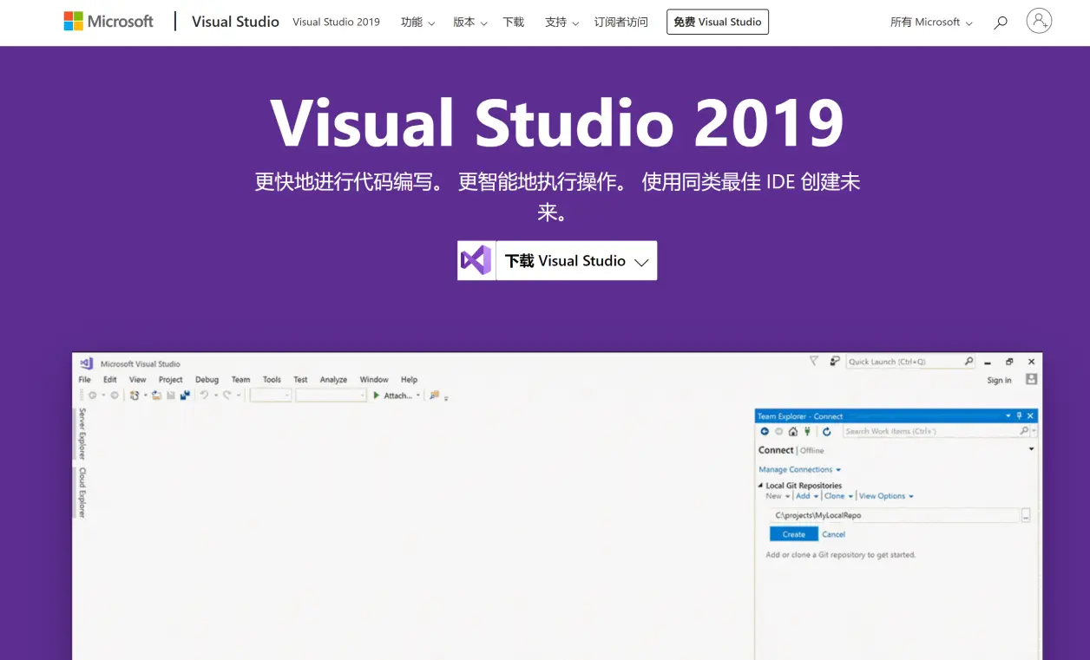Viewport: 1090px width, 660px height.
Task: Open the Help menu in IDE
Action: (x=409, y=380)
